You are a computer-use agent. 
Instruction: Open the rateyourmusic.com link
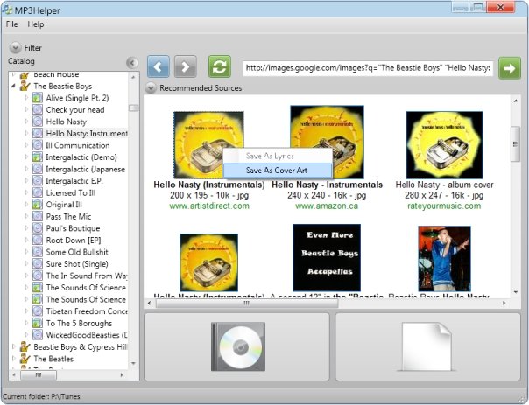(444, 206)
